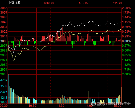Select the 10:30 time axis marker

point(32,106)
